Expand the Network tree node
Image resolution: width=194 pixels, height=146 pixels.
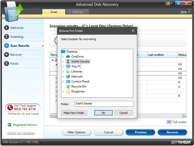pos(63,76)
